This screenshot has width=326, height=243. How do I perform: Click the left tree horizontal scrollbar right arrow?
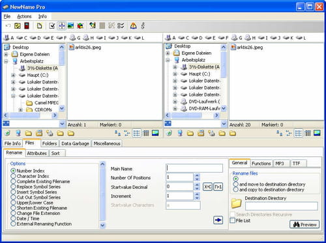pyautogui.click(x=55, y=115)
